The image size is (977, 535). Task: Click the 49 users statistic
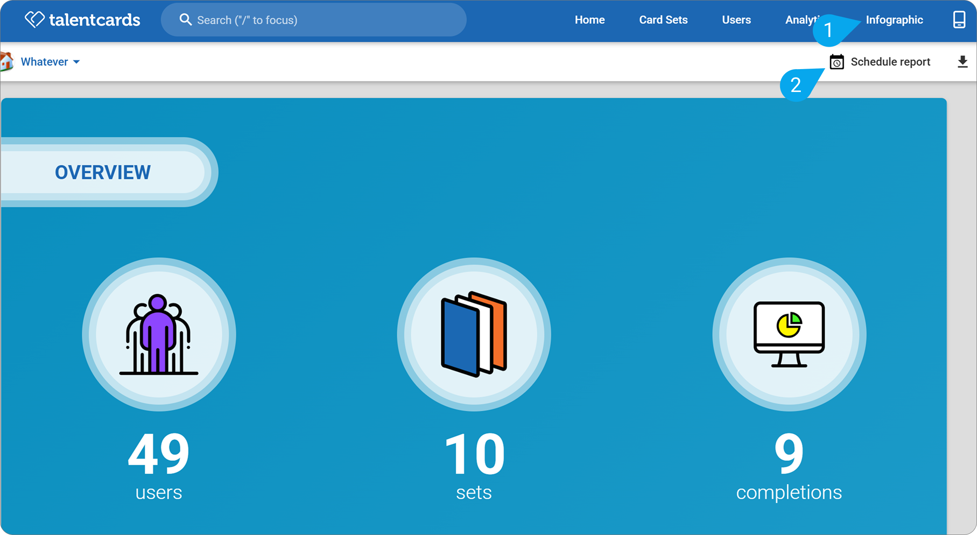159,466
